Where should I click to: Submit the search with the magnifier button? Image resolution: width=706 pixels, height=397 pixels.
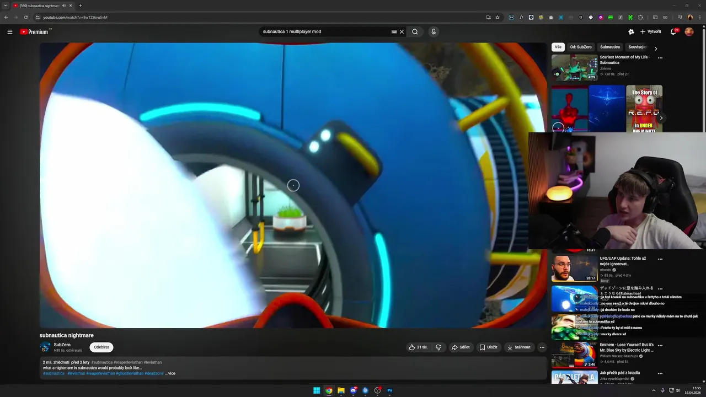coord(415,32)
